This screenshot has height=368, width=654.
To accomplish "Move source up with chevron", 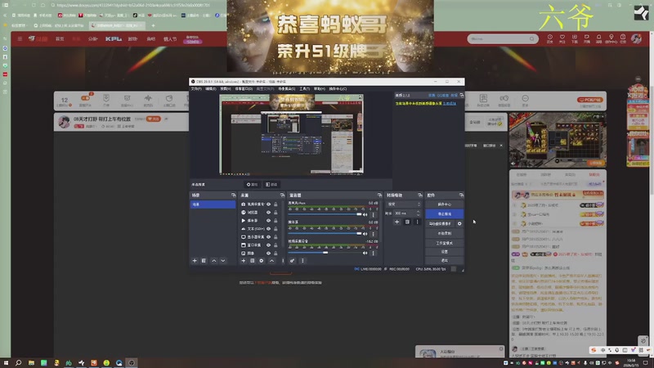I will (x=272, y=261).
